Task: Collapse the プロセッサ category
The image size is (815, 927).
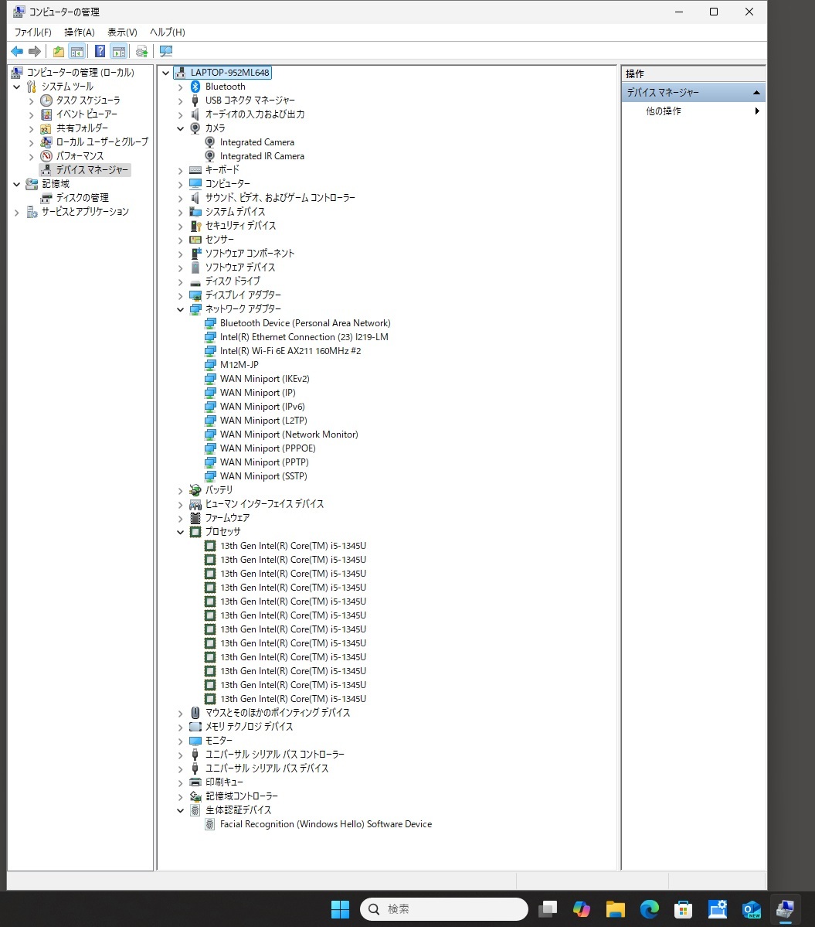Action: (181, 532)
